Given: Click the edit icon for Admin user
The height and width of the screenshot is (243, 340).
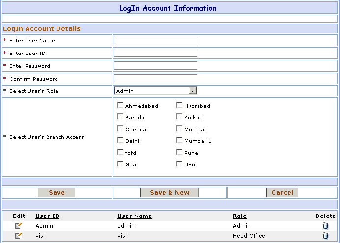Looking at the screenshot, I should pos(18,226).
